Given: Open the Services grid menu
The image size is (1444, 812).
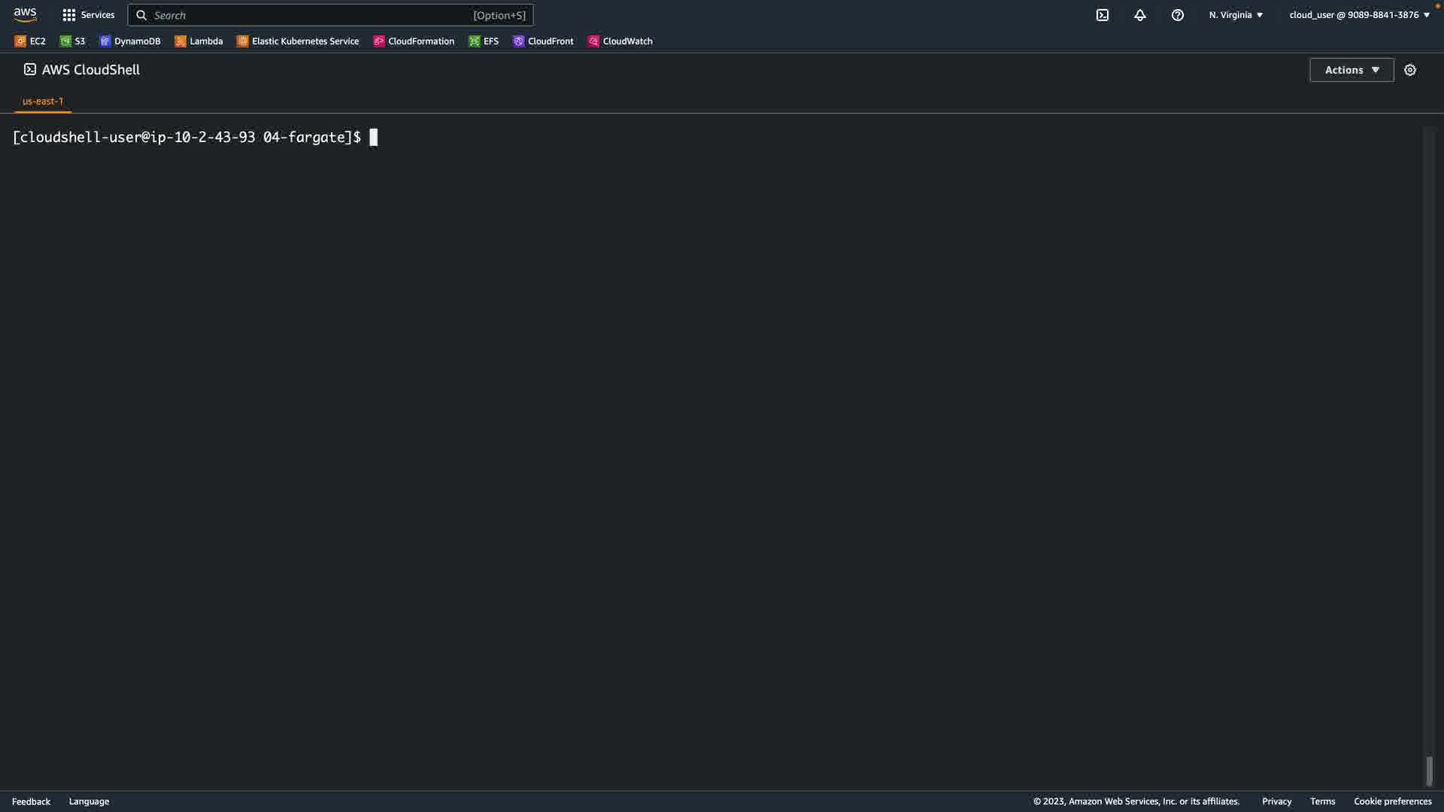Looking at the screenshot, I should coord(88,15).
